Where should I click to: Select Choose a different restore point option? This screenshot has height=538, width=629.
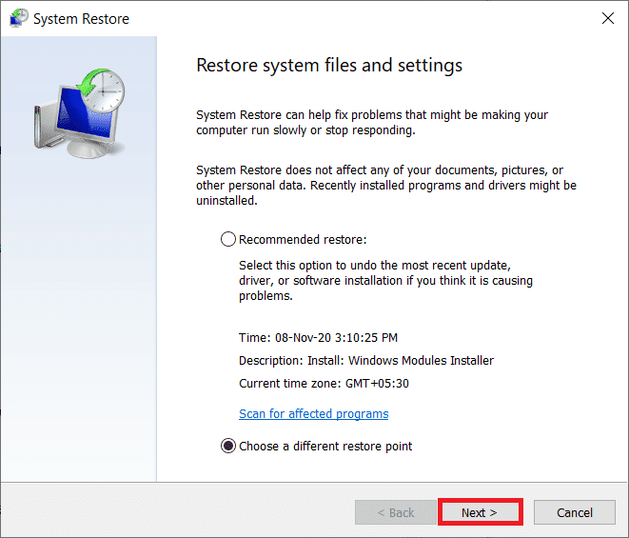point(227,446)
